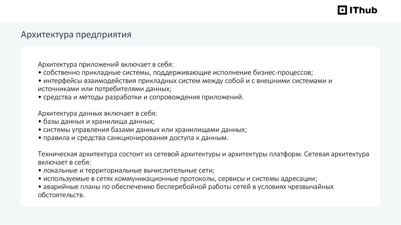Screen dimensions: 401x225
Task: Select the bullet средства и методы разработки
Action: point(141,97)
